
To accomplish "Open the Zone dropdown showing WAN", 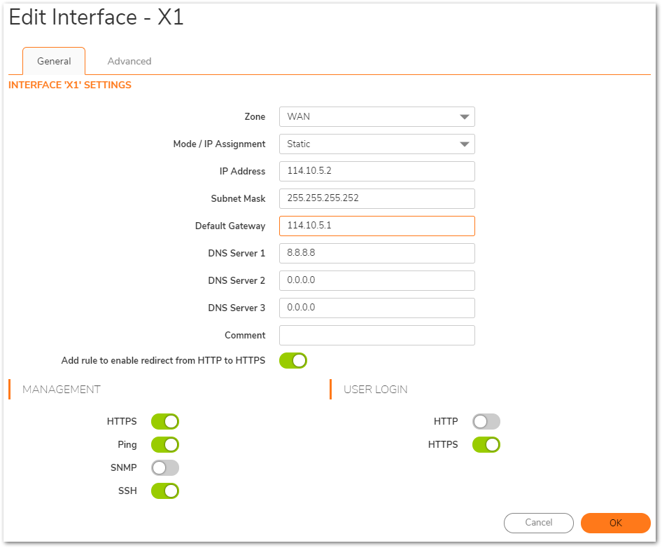I will pos(376,116).
